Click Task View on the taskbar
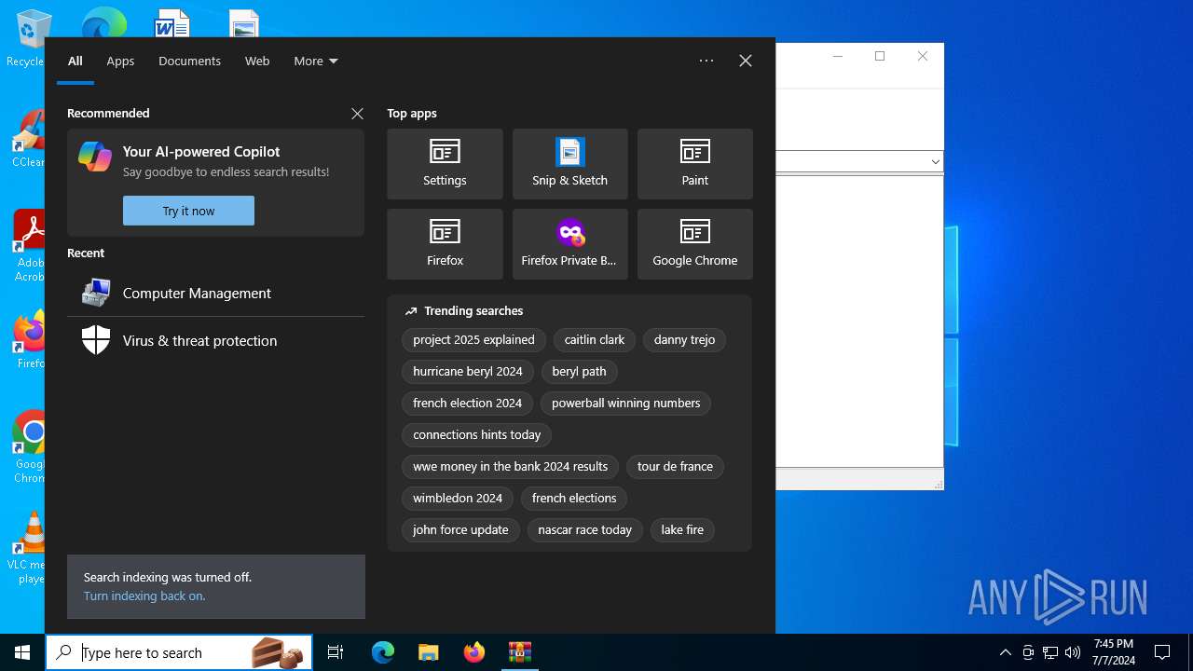Image resolution: width=1193 pixels, height=671 pixels. [336, 652]
